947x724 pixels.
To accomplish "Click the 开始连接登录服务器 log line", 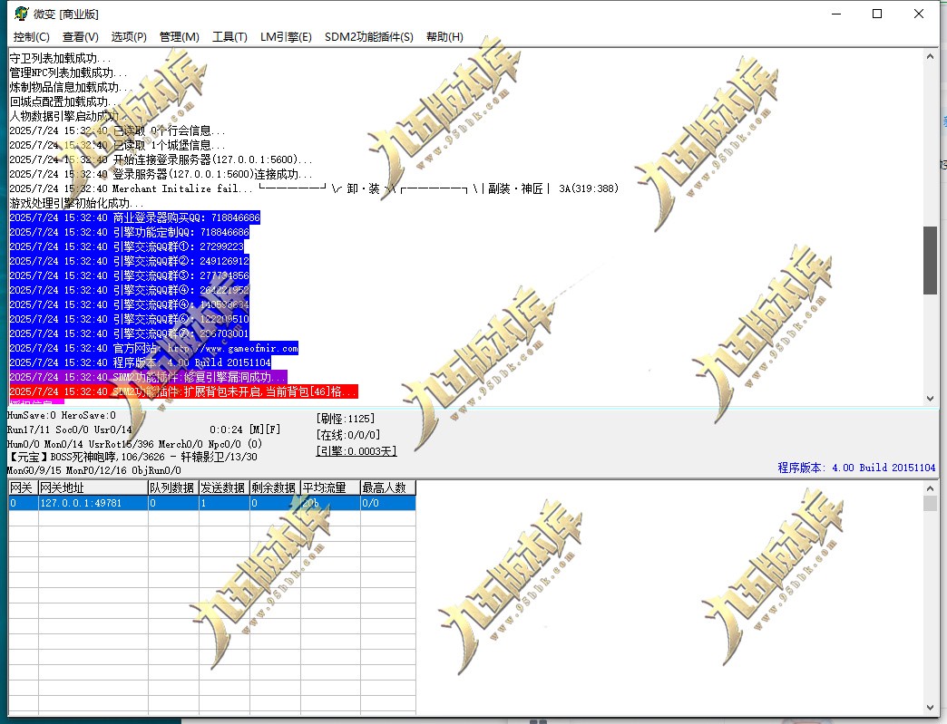I will click(x=161, y=159).
